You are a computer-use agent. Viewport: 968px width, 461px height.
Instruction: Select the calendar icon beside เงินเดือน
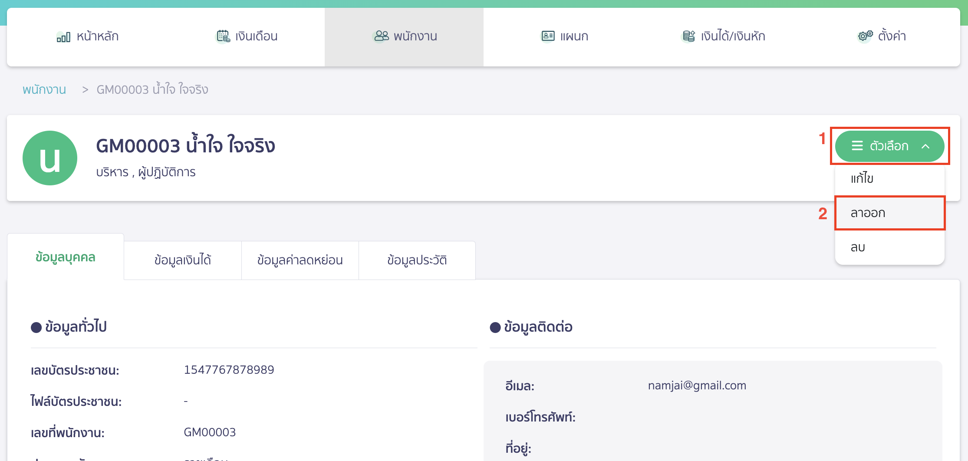pyautogui.click(x=223, y=36)
